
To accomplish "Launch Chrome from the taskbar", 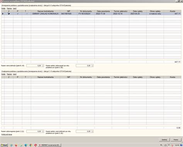I will tap(30, 145).
